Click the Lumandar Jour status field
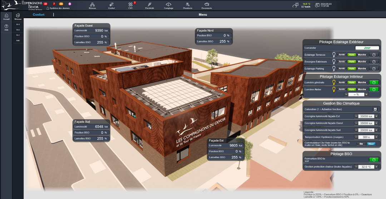Screen dimensions: 386x199 pos(367,48)
